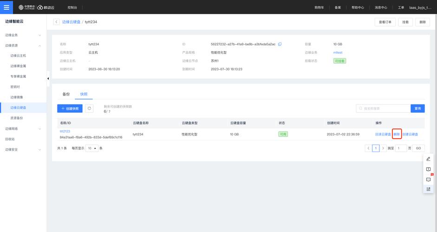Open 购物车 in the top bar
The width and height of the screenshot is (437, 232).
(x=319, y=7)
